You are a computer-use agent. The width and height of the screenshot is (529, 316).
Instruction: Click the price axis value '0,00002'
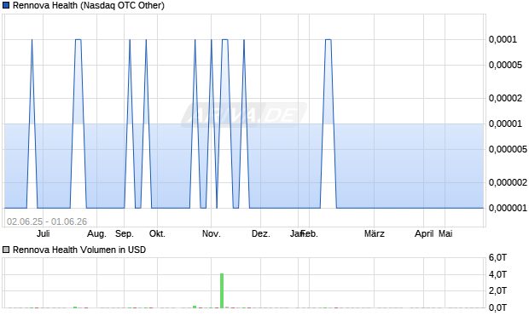[x=505, y=98]
